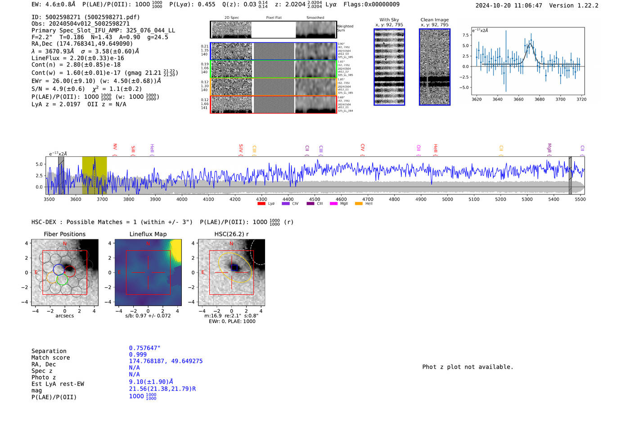
Task: Click the yellow highlighted band in full spectrum
Action: (x=94, y=175)
